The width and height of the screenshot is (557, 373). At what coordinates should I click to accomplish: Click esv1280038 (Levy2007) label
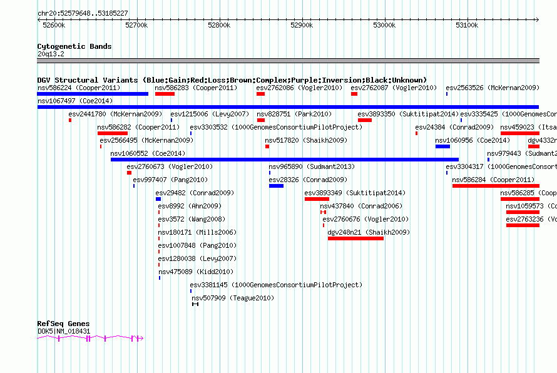[198, 258]
